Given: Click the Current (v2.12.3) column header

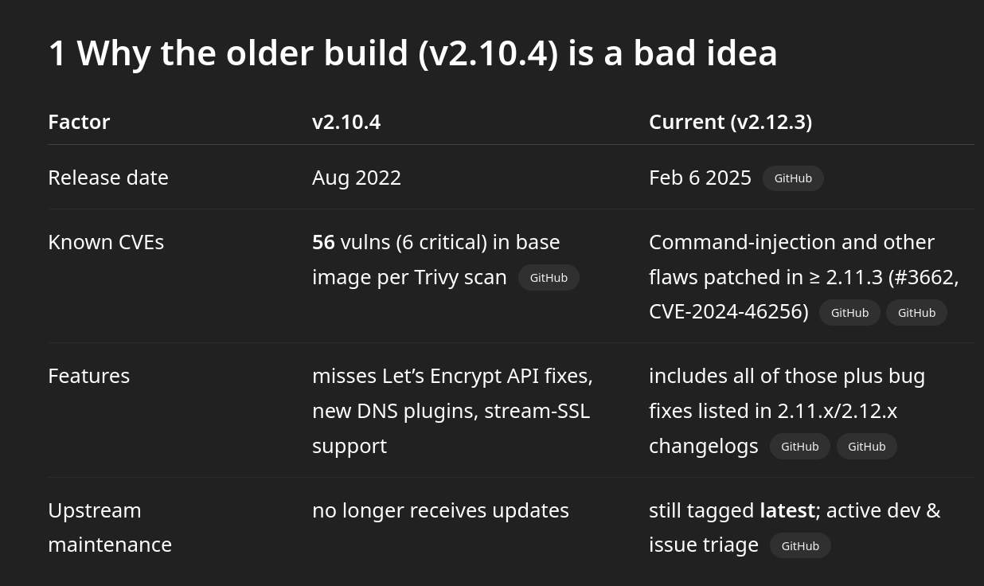Looking at the screenshot, I should point(730,122).
